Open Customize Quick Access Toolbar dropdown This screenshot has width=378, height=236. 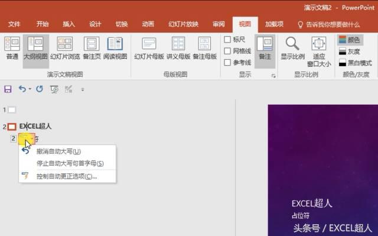pos(83,89)
